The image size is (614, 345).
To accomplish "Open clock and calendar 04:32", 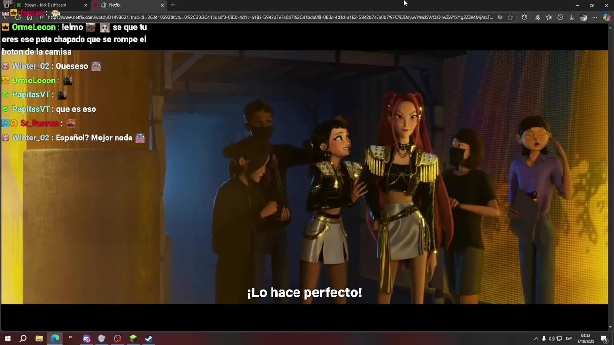I will (x=586, y=339).
